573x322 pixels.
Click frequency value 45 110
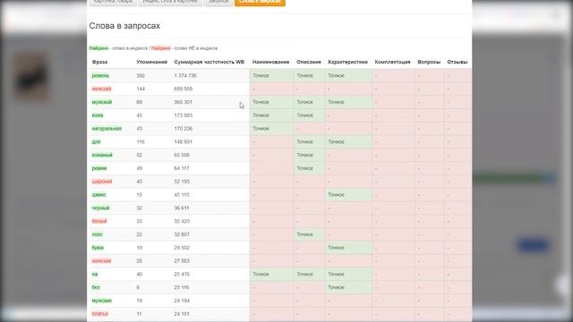(182, 195)
